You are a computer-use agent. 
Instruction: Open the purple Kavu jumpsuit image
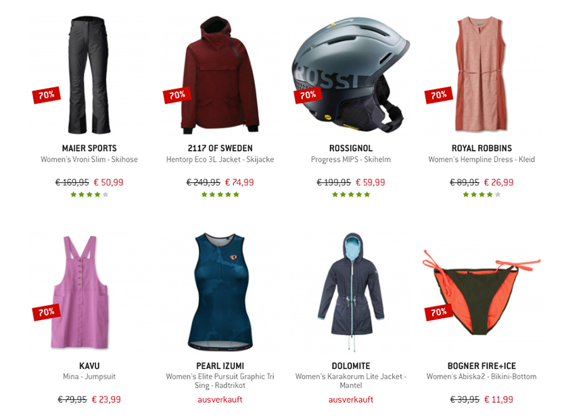(80, 292)
